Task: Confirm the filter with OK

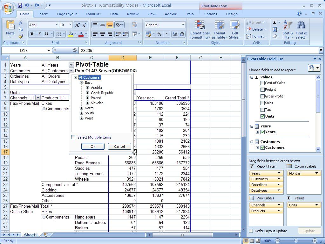Action: tap(93, 146)
